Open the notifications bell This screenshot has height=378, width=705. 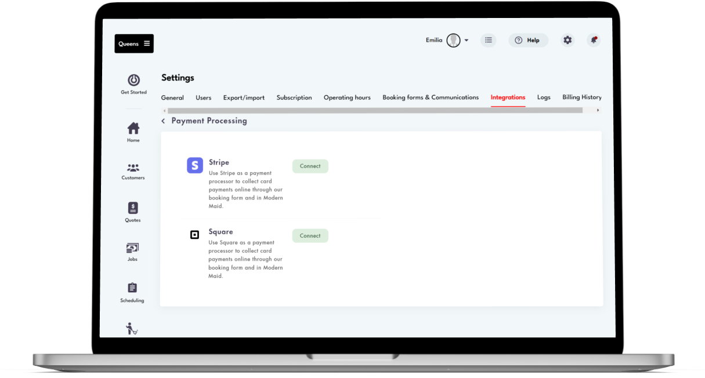(x=593, y=40)
